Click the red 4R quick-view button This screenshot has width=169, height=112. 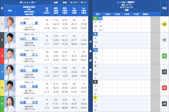pyautogui.click(x=164, y=88)
